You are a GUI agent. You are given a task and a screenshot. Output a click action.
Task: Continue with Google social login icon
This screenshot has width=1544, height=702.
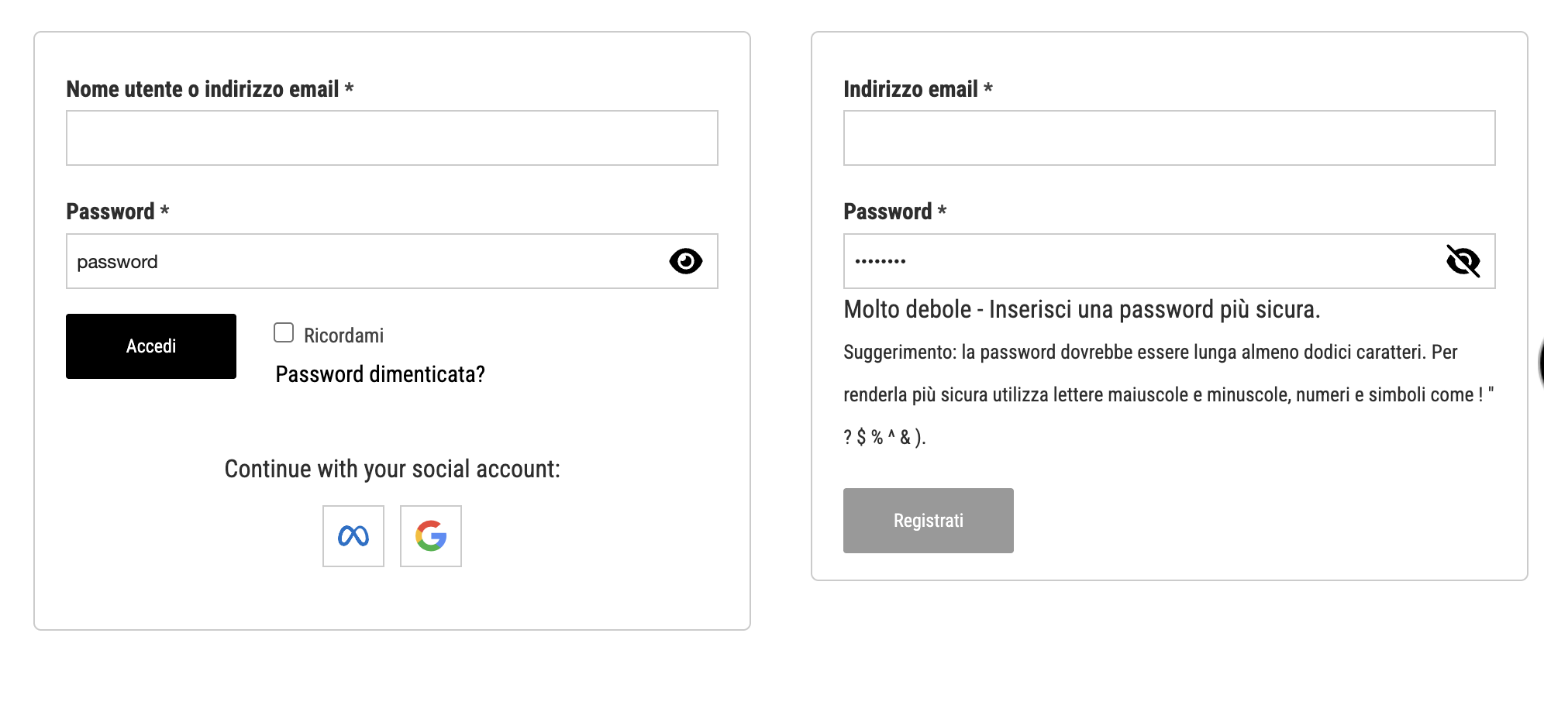[x=431, y=536]
